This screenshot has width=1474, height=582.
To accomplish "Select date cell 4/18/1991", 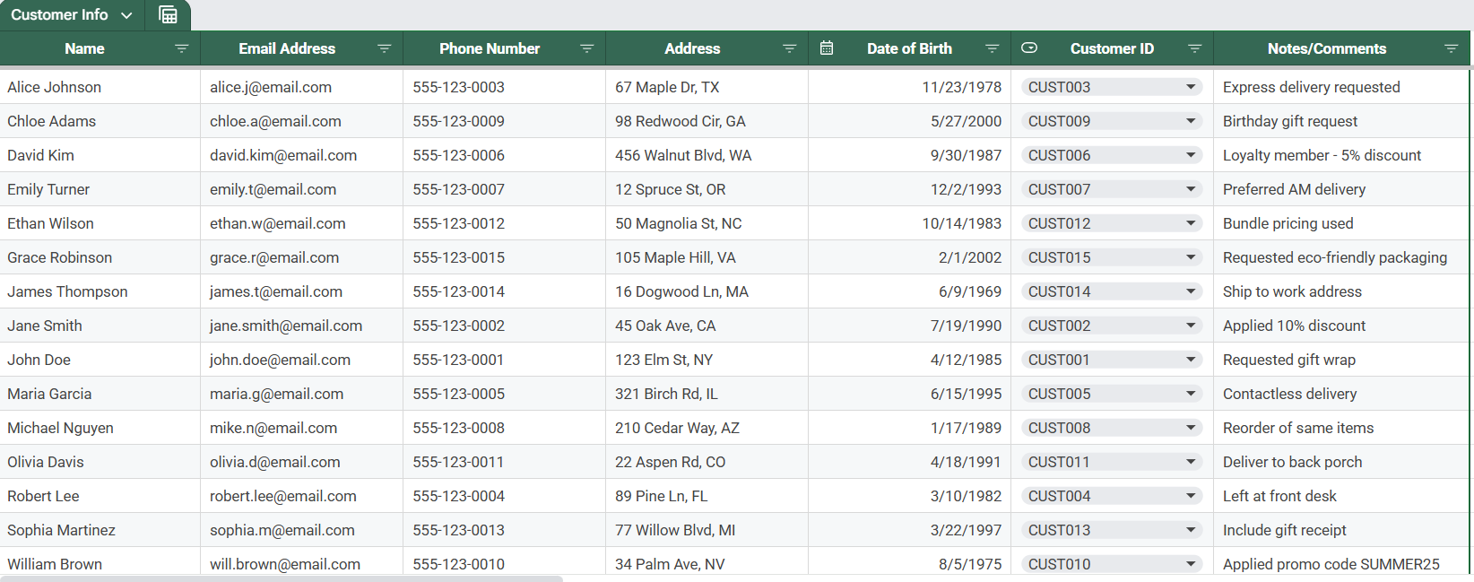I will (x=910, y=462).
